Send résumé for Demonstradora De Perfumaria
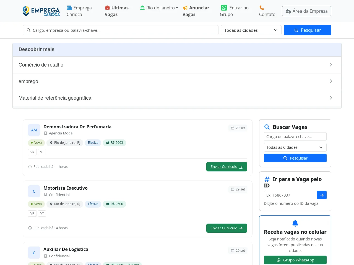The width and height of the screenshot is (354, 265). [x=227, y=167]
